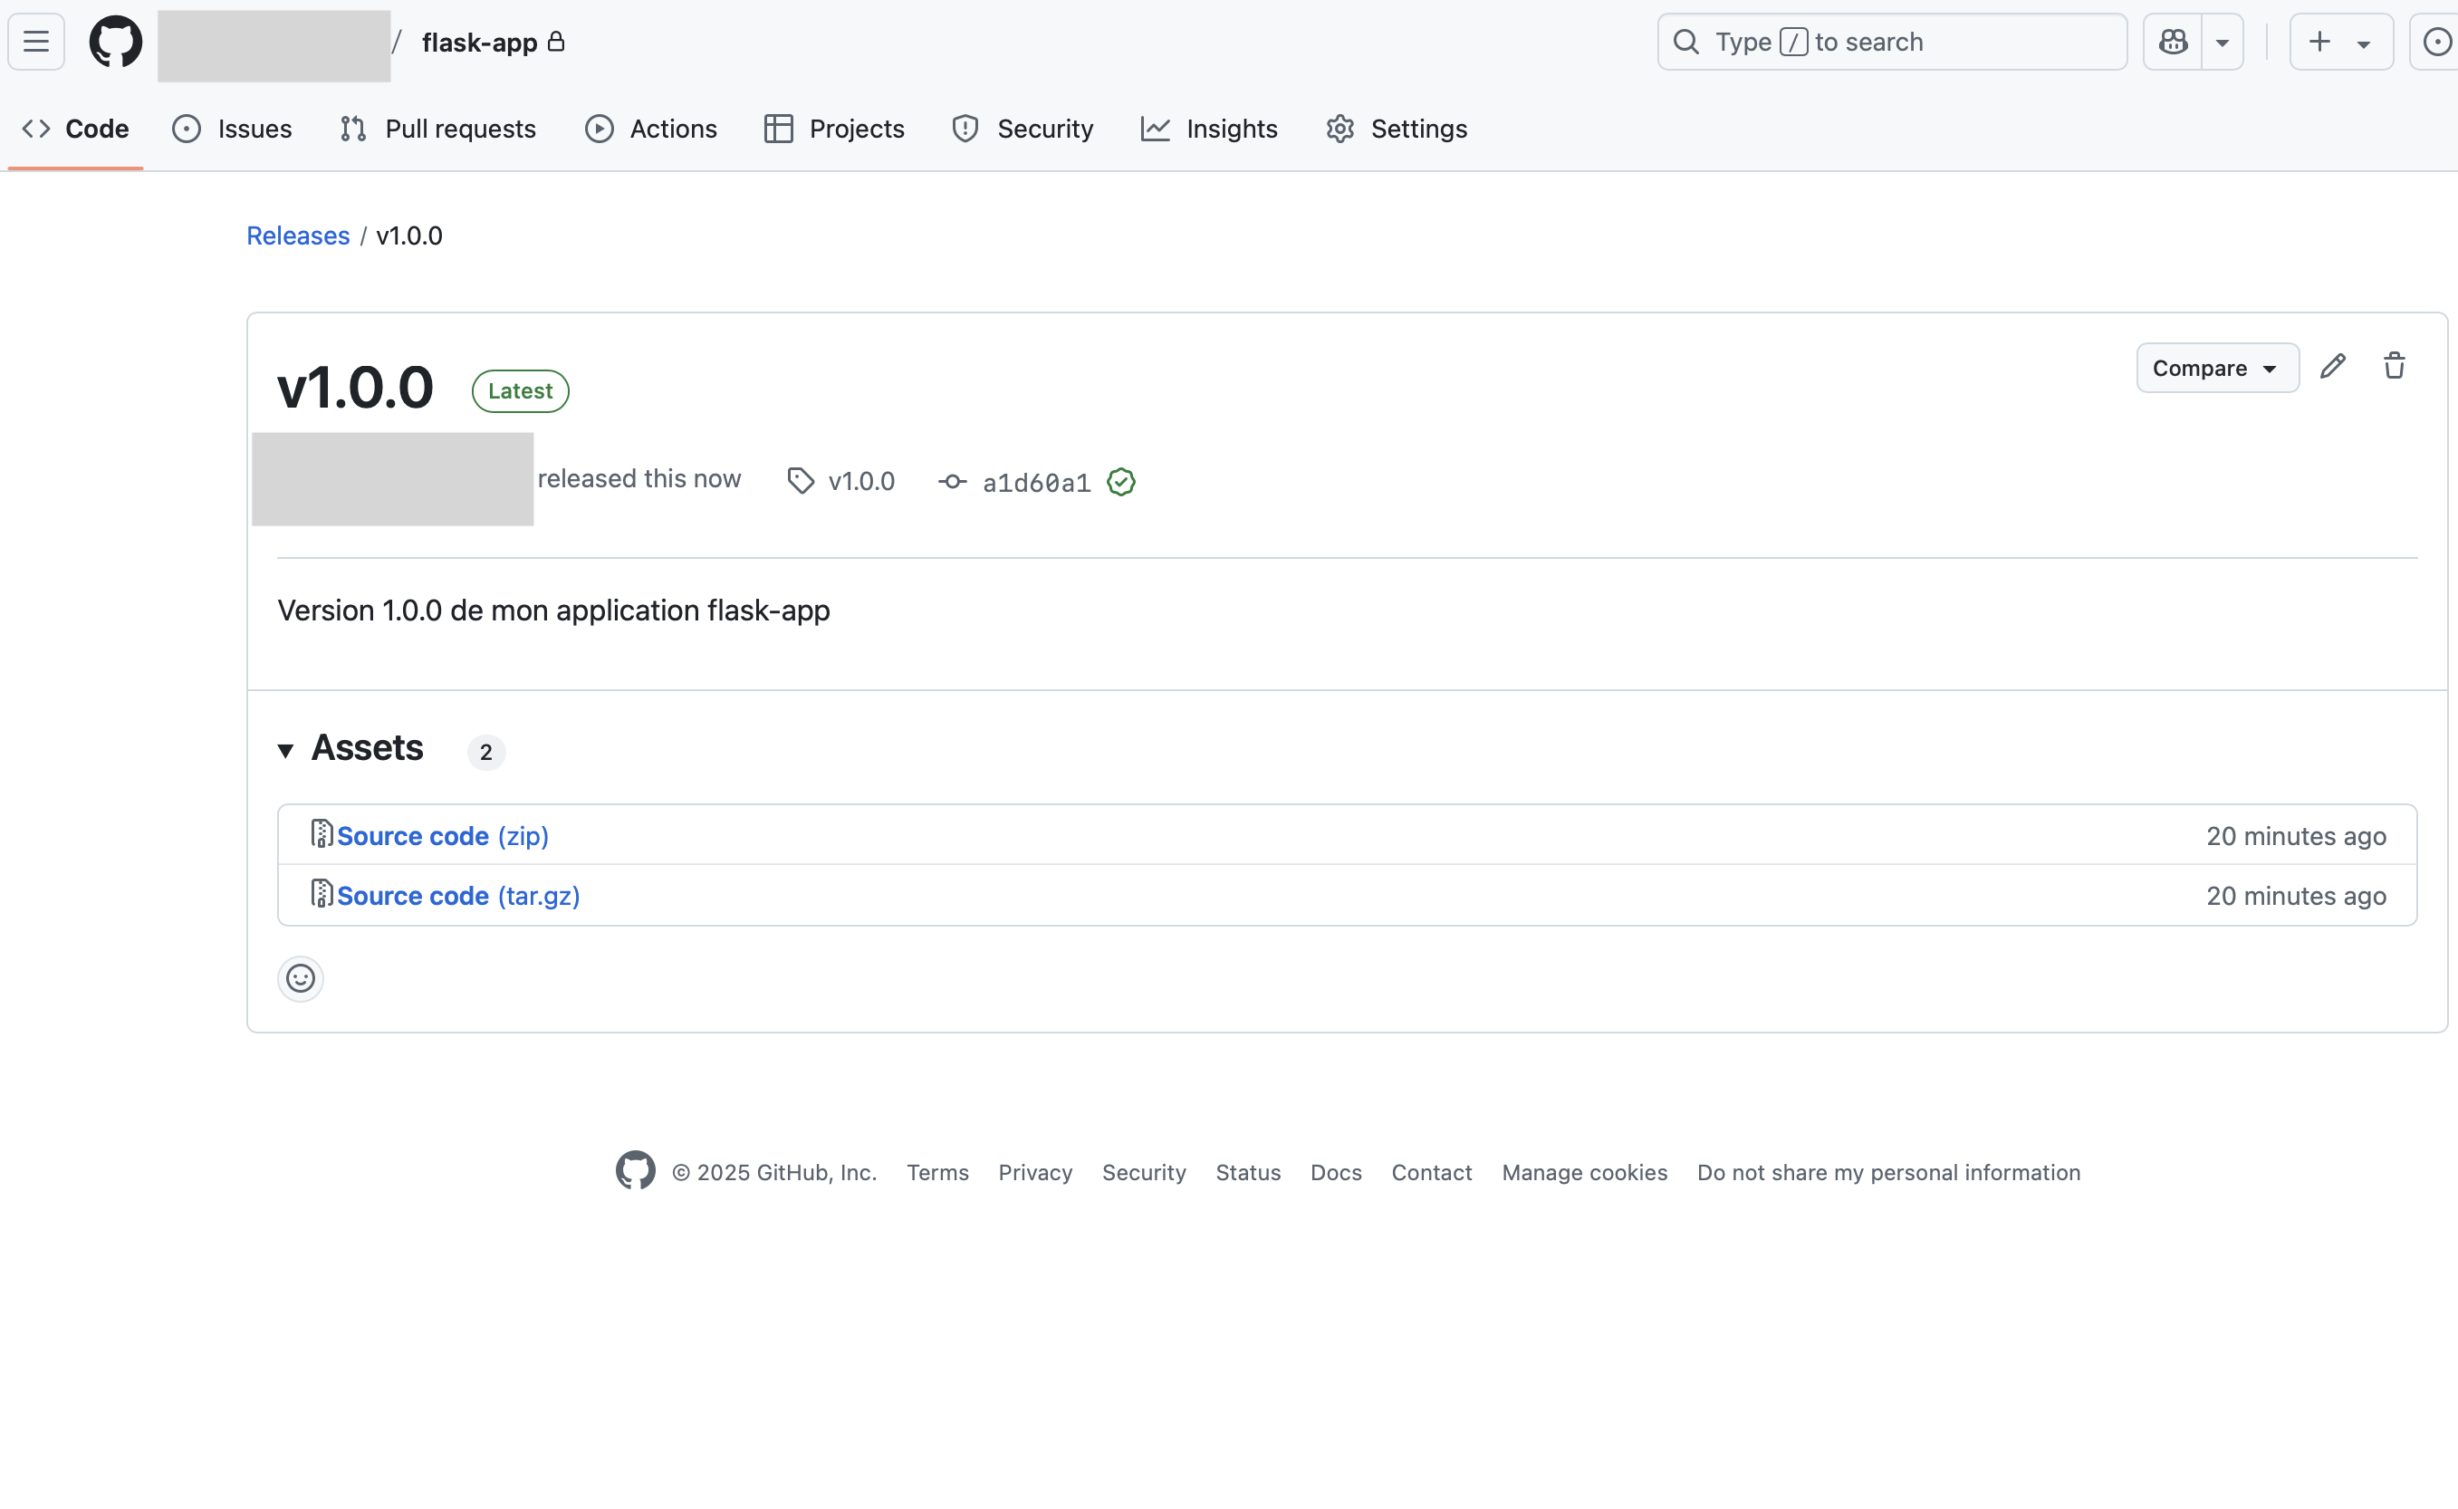Image resolution: width=2458 pixels, height=1509 pixels.
Task: Edit release with the pencil icon
Action: pos(2332,366)
